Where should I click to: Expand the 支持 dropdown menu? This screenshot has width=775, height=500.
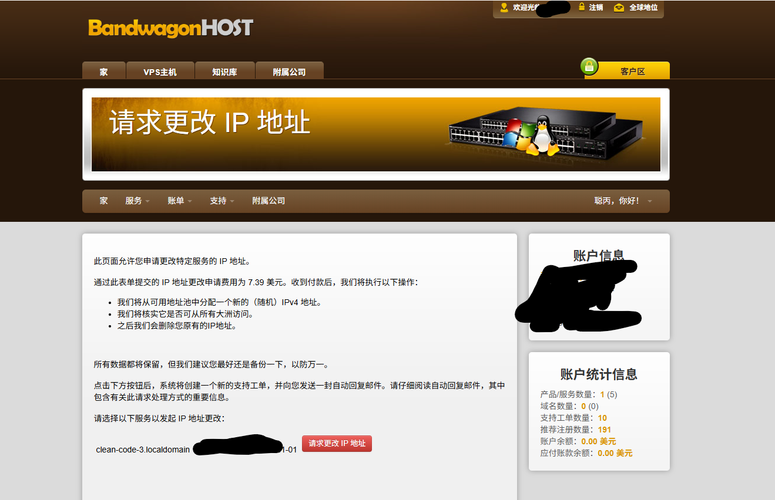tap(222, 201)
